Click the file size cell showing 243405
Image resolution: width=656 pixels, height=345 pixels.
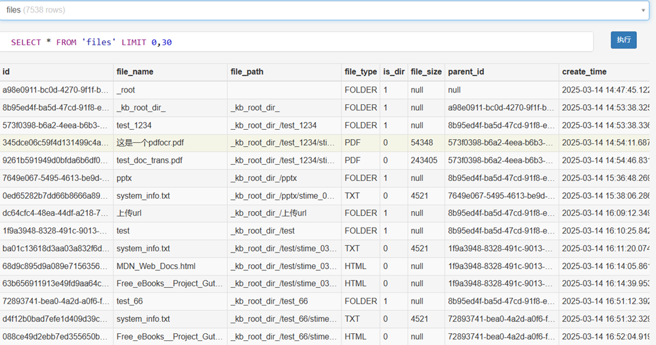tap(424, 160)
